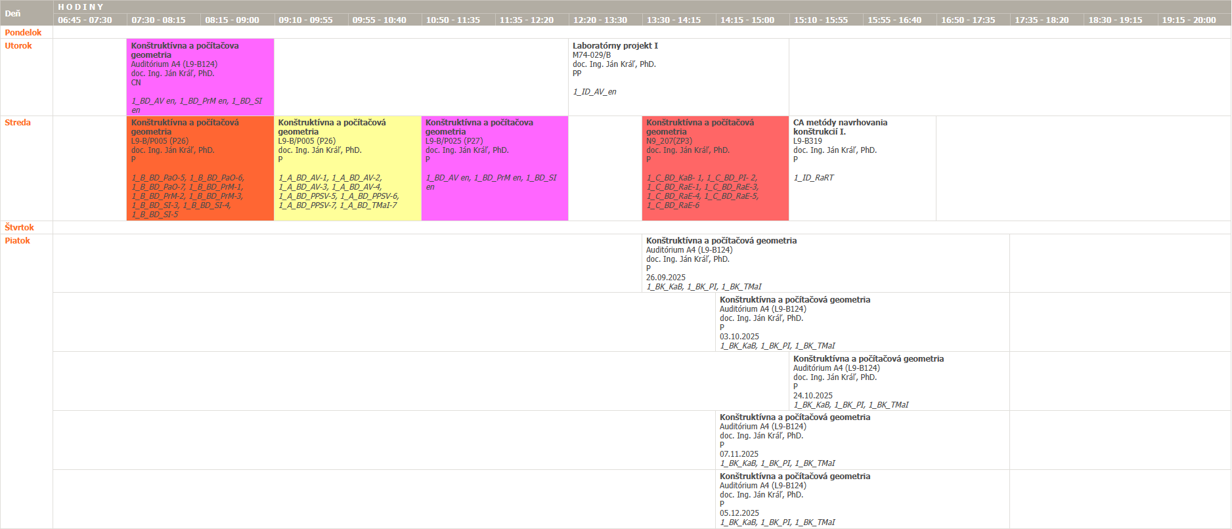Open the Streda day label

pos(18,122)
